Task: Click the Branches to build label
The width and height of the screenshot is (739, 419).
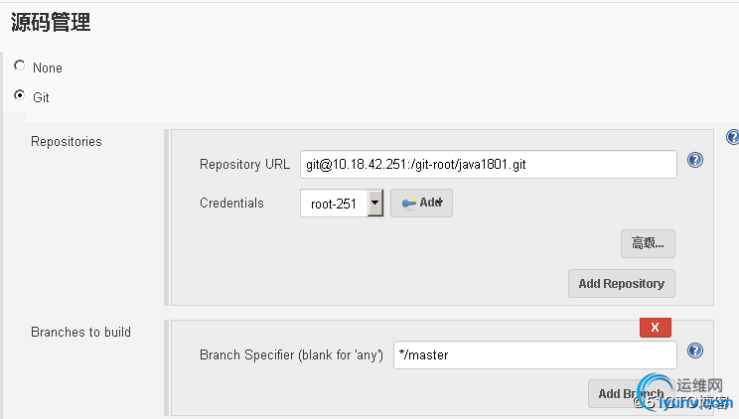Action: [x=80, y=333]
